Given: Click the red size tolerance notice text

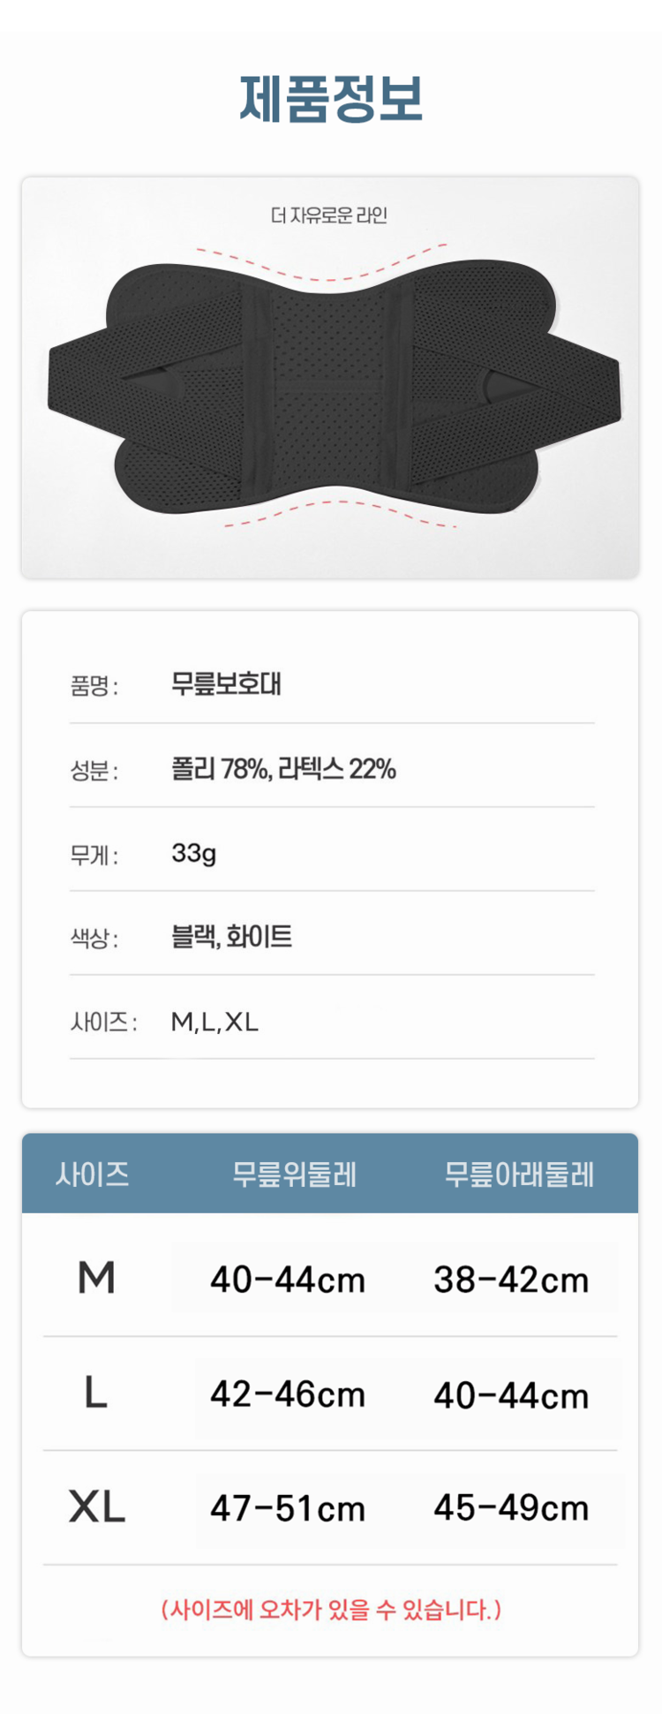Looking at the screenshot, I should coord(331,1610).
